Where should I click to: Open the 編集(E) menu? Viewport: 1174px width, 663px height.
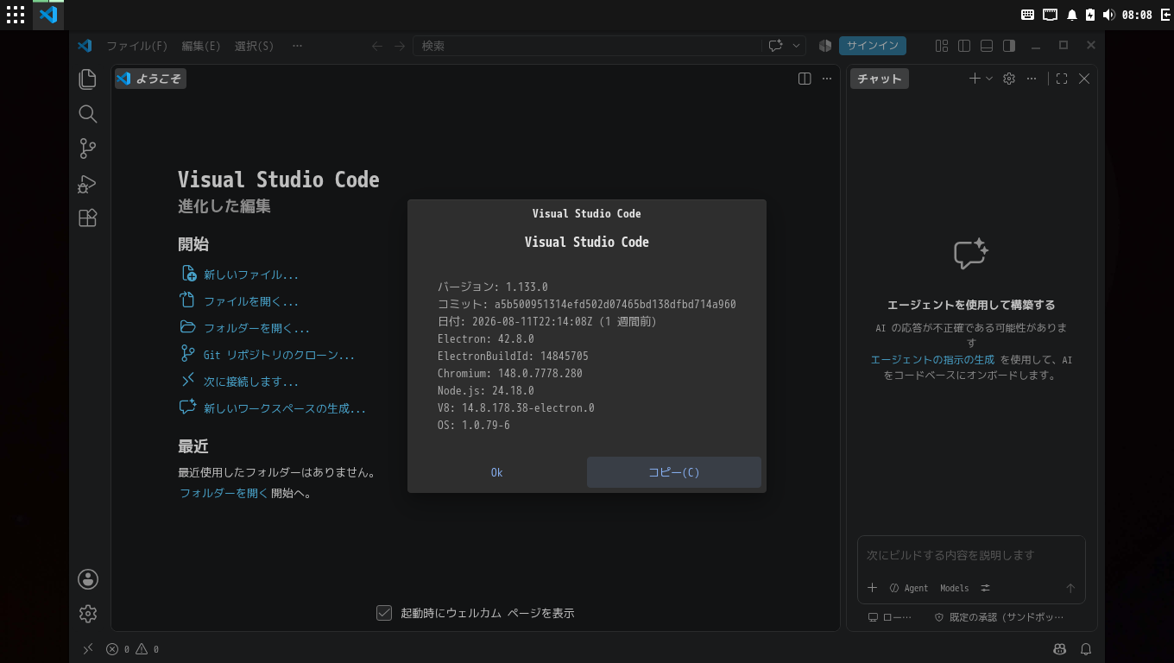click(x=201, y=46)
